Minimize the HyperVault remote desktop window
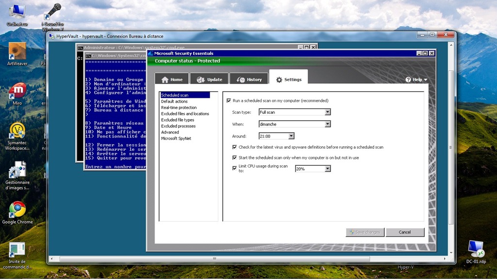The image size is (497, 279). click(x=422, y=35)
